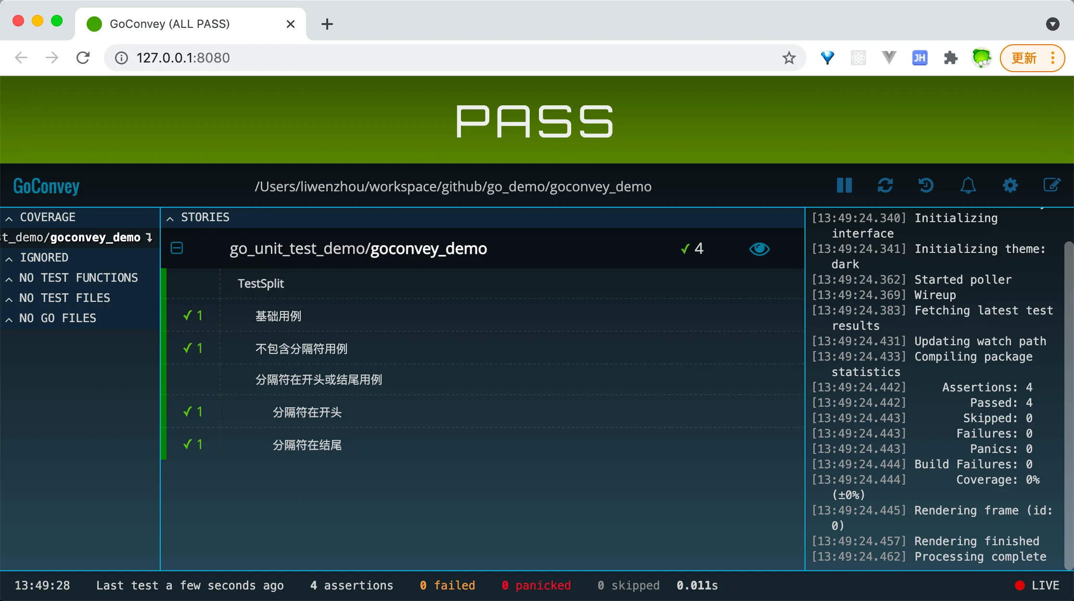
Task: Click the puzzle-piece extensions icon
Action: click(950, 58)
